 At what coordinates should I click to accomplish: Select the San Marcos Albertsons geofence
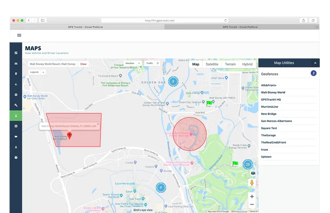coord(289,121)
